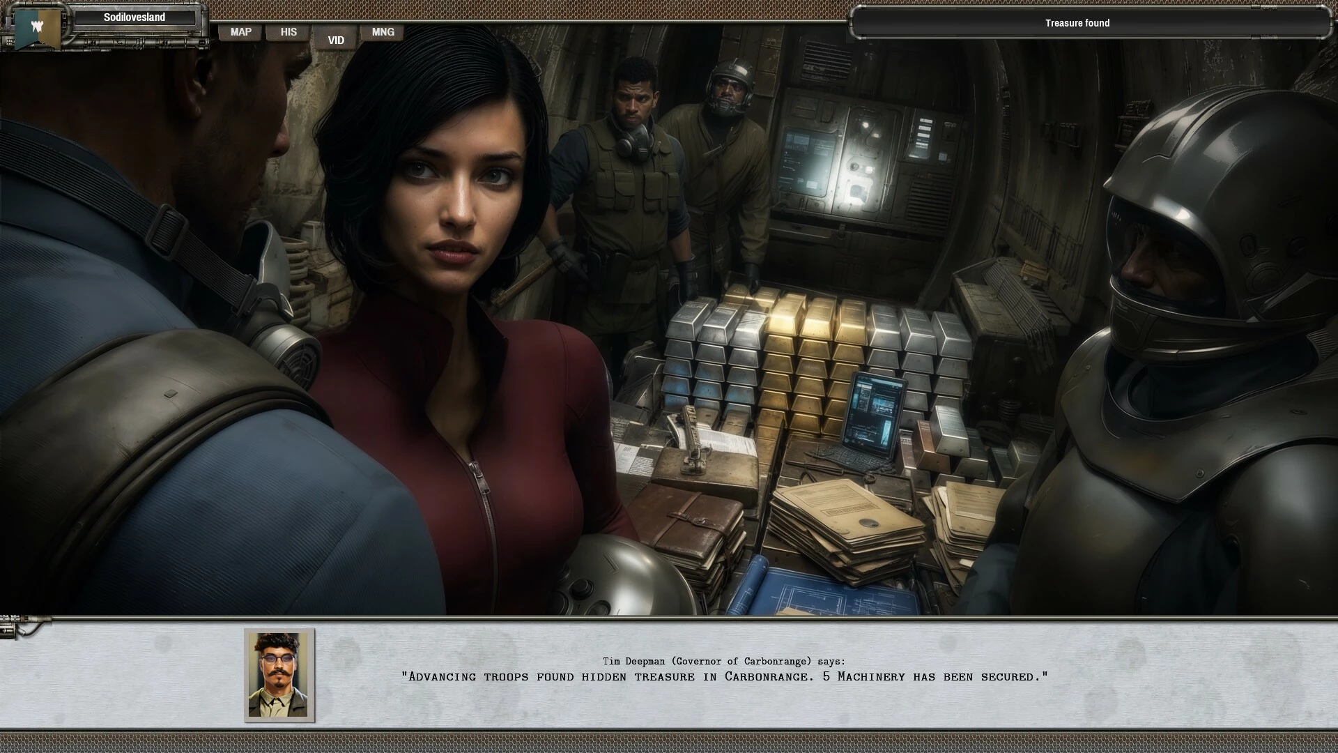
Task: Click the Treasure found title bar
Action: click(x=1077, y=23)
